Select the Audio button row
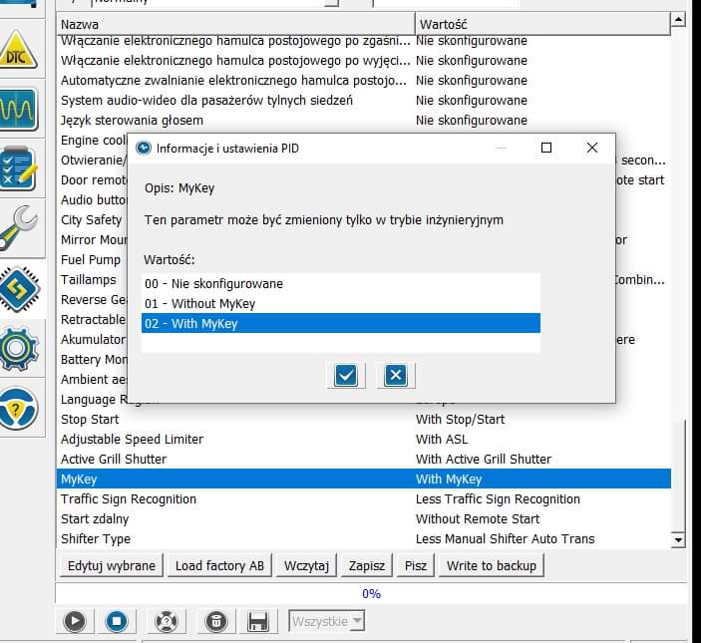This screenshot has width=701, height=643. (x=92, y=199)
